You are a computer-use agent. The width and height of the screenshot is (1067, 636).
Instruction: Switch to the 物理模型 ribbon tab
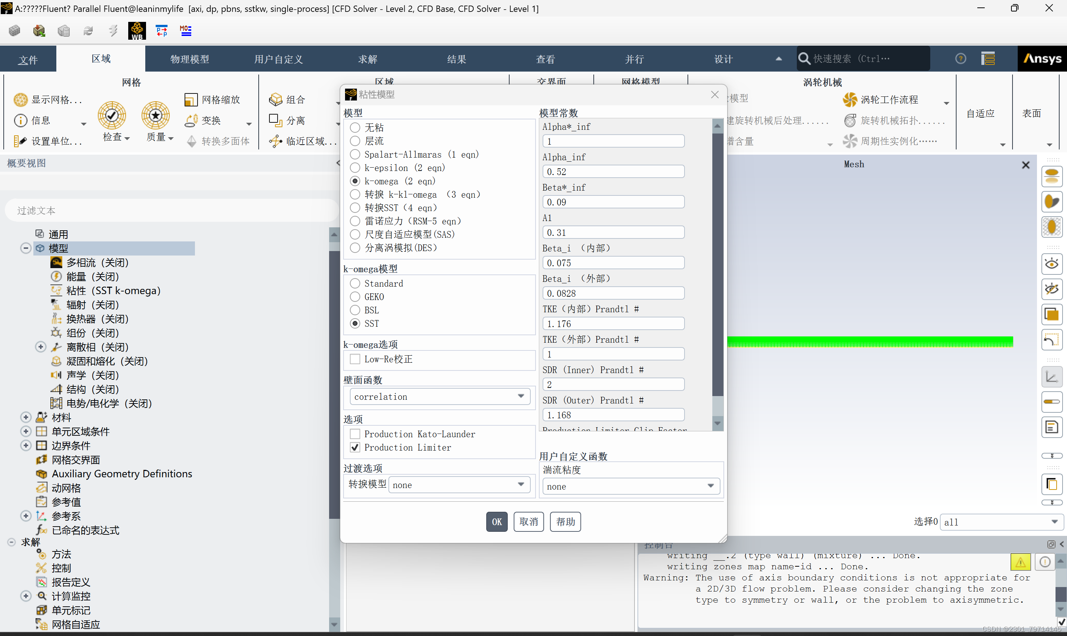[x=190, y=59]
